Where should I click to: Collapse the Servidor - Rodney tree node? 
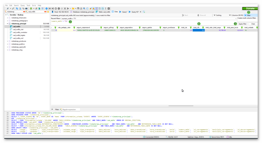6,15
